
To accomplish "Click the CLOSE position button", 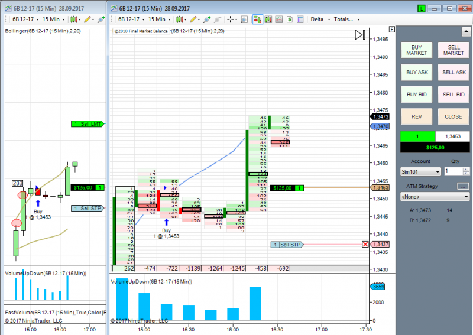I will (x=453, y=116).
